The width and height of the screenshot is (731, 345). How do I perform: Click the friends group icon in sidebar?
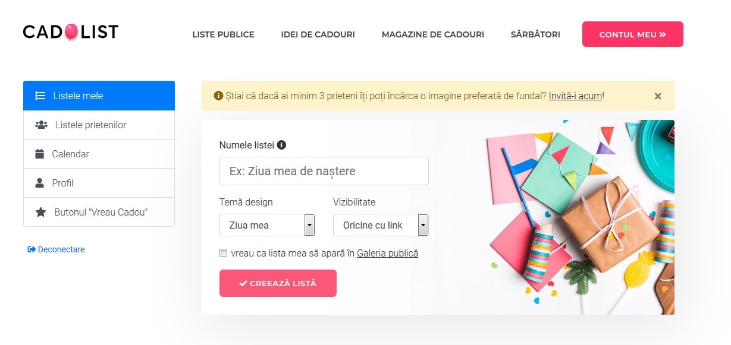[x=41, y=125]
